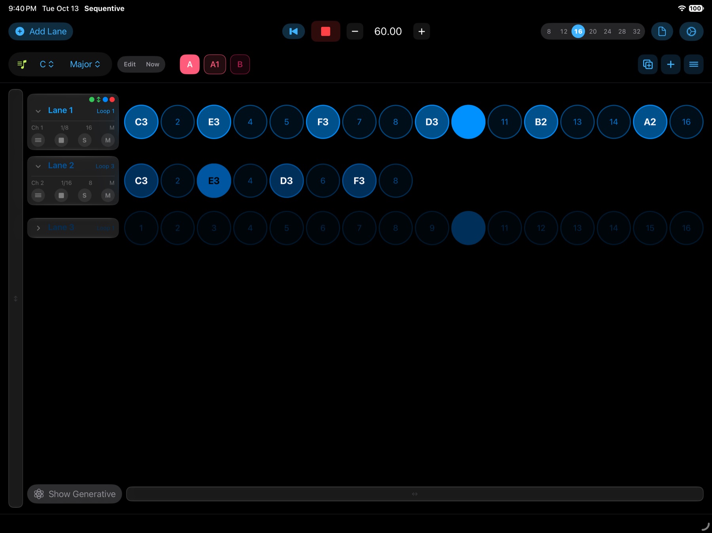Open Lane 2 Loop 3 selector
The image size is (712, 533).
click(x=105, y=166)
